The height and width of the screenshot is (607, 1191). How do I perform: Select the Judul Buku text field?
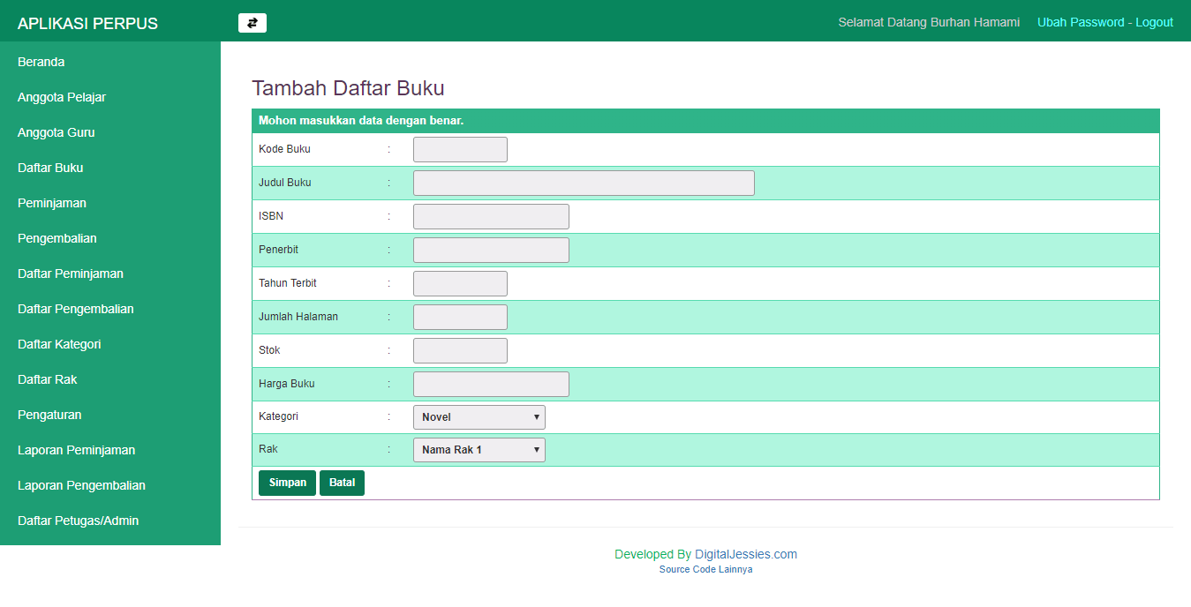tap(583, 183)
